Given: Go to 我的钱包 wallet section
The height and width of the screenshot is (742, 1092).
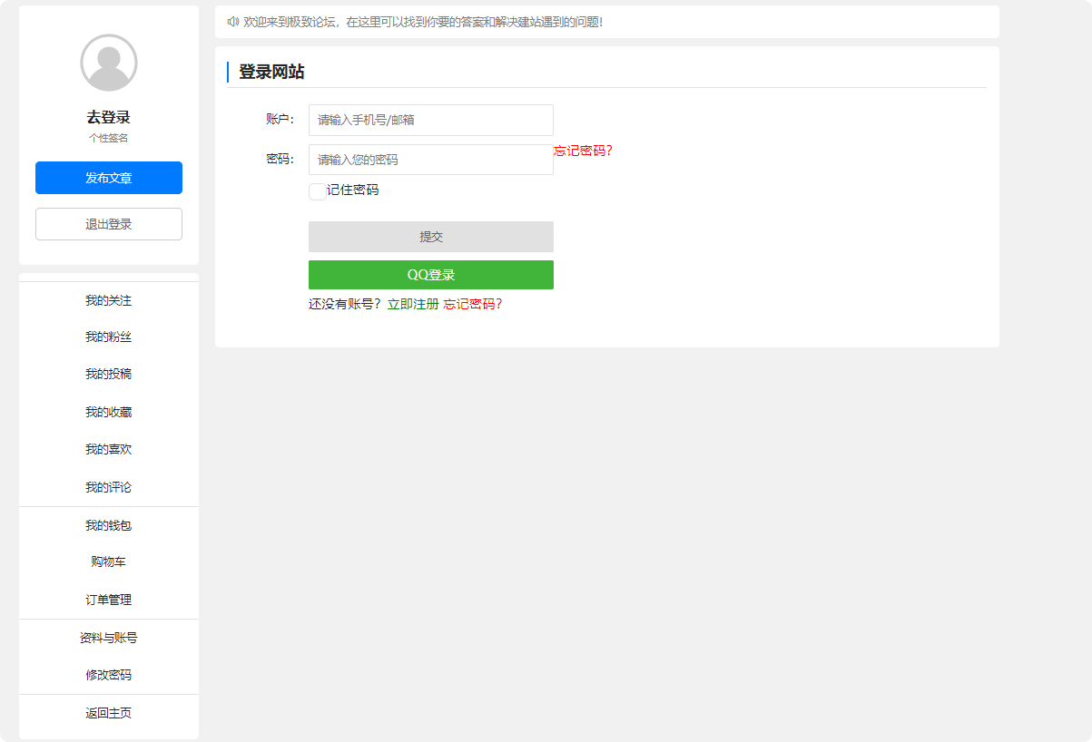Looking at the screenshot, I should pos(108,524).
